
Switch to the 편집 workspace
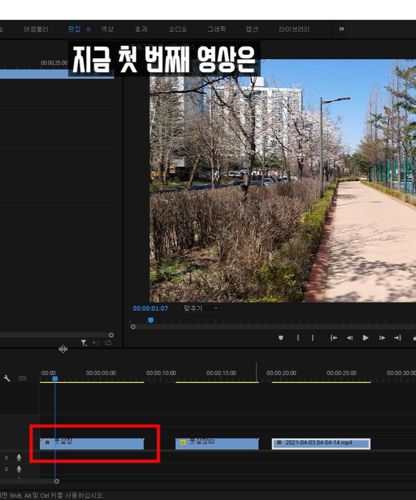coord(75,29)
